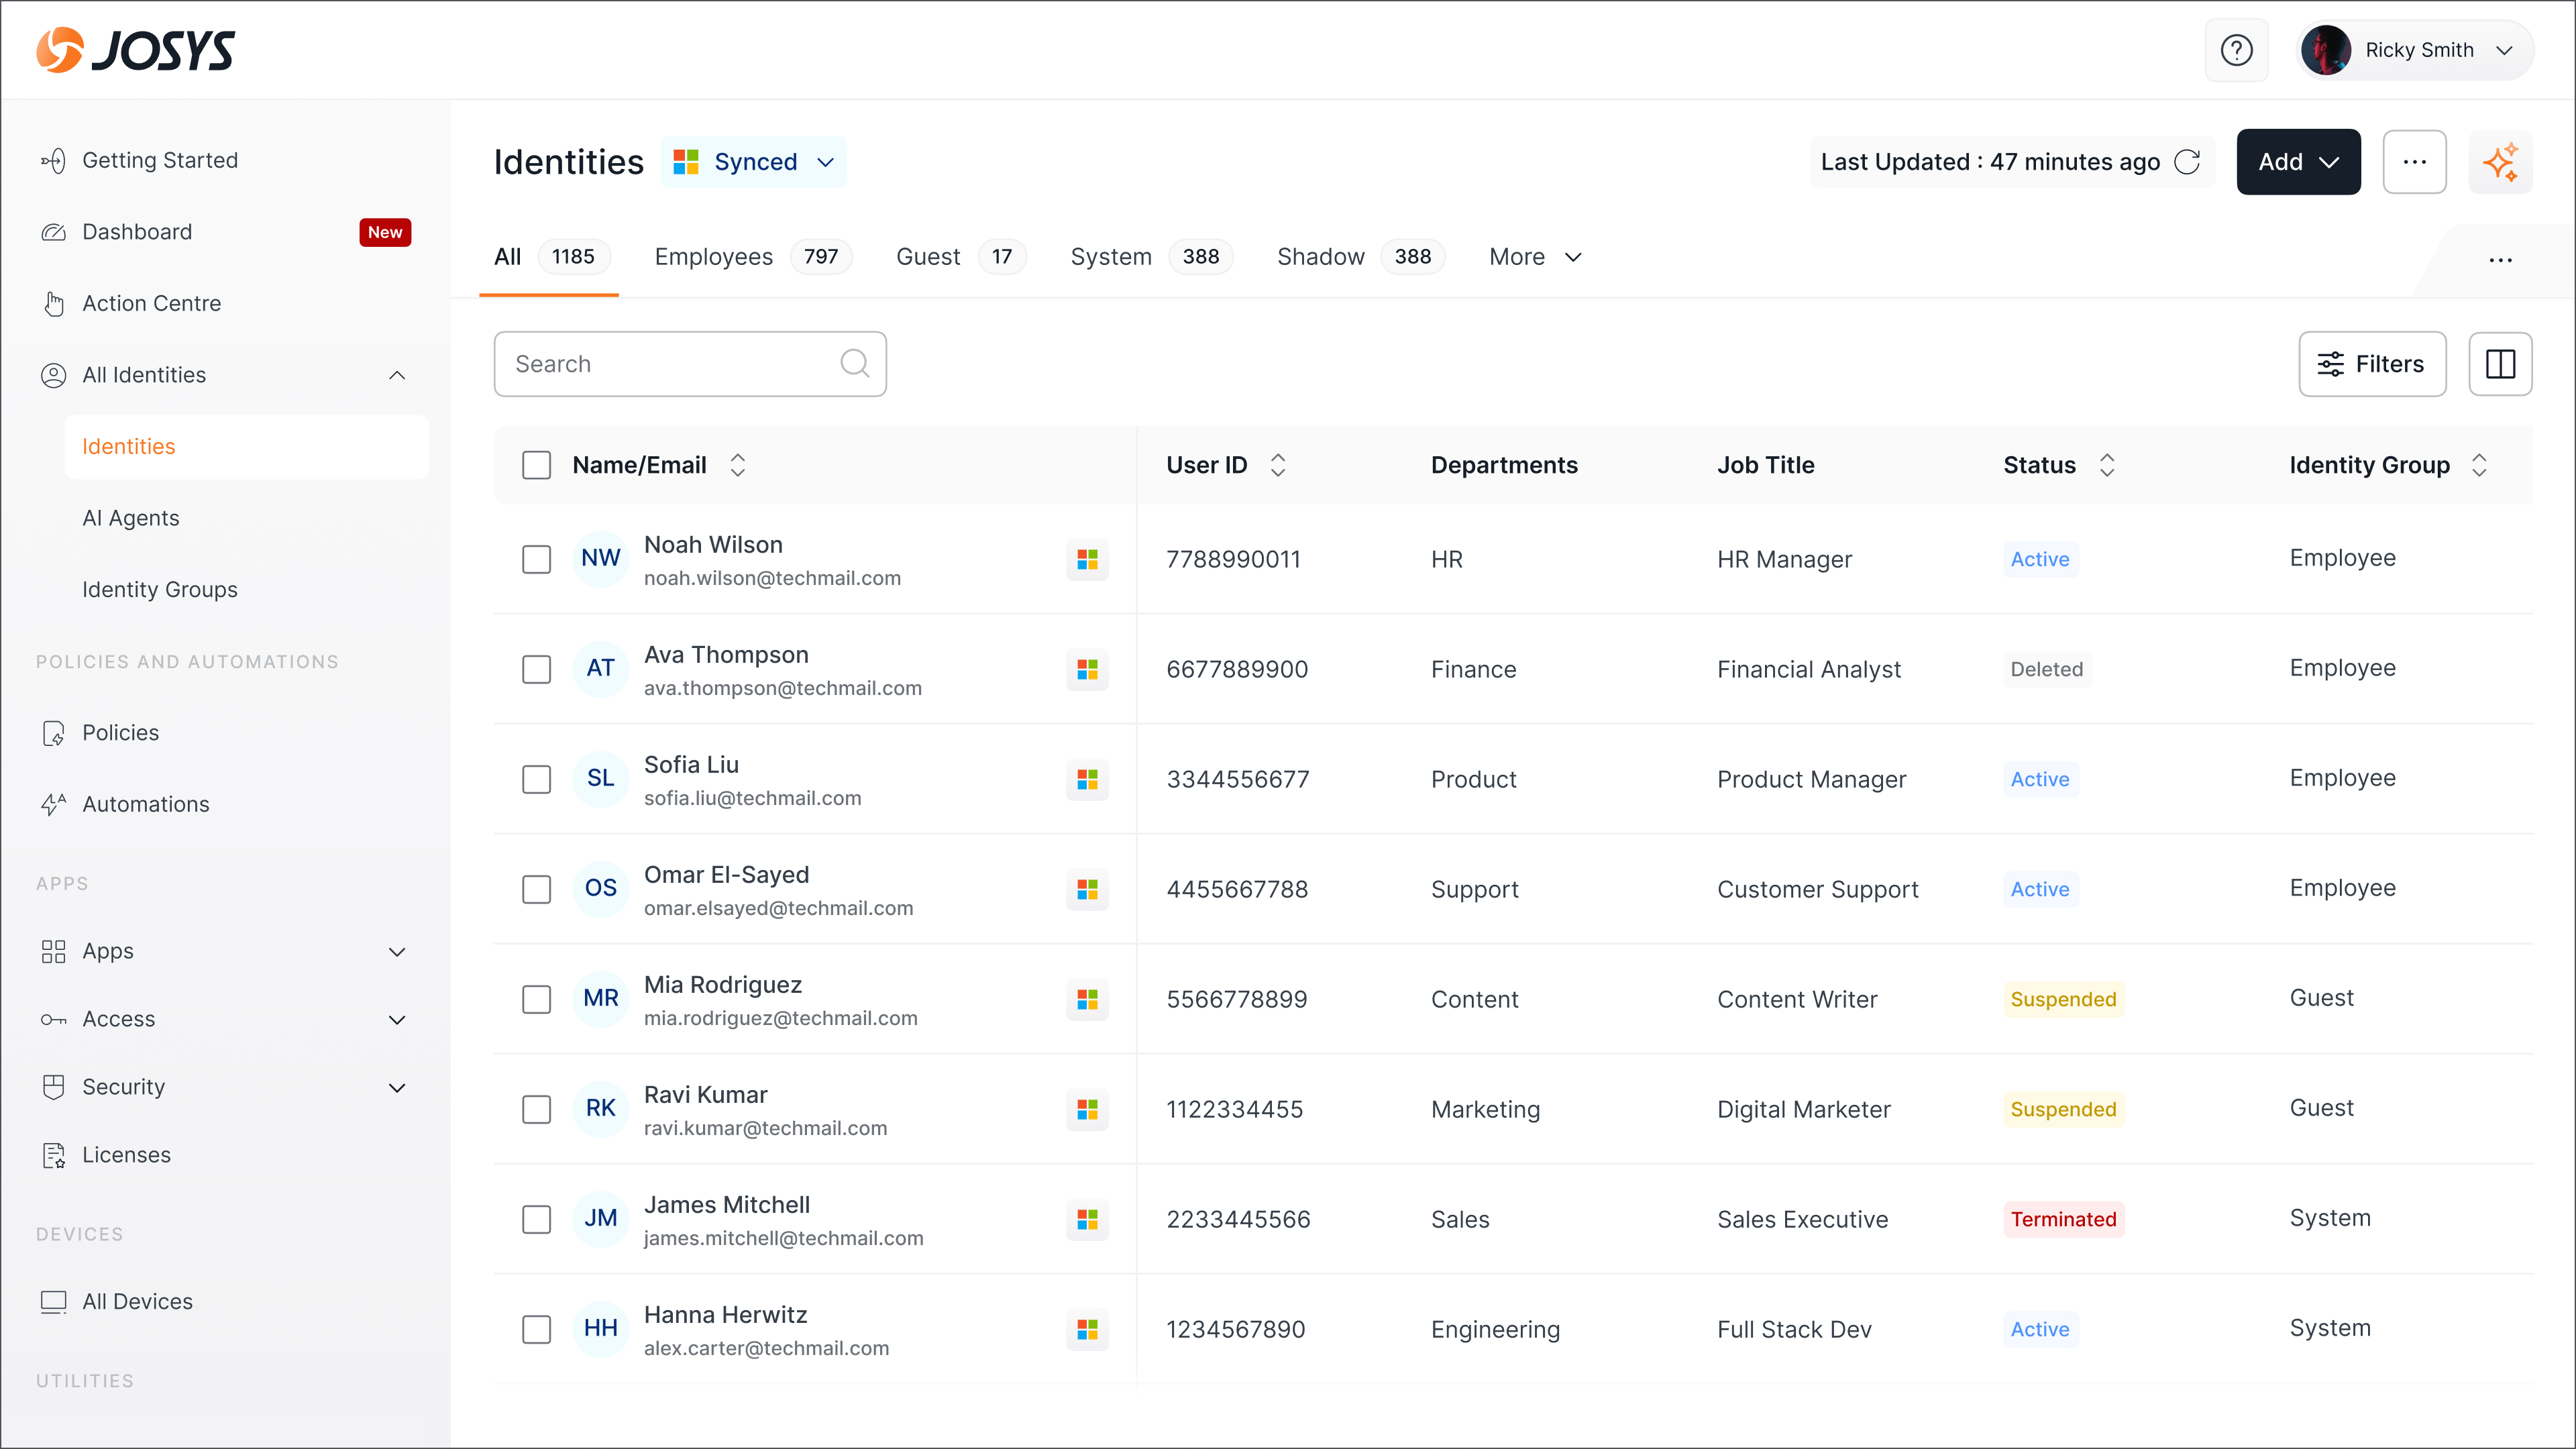Viewport: 2576px width, 1449px height.
Task: Click Microsoft icon in Noah Wilson row
Action: pyautogui.click(x=1087, y=559)
